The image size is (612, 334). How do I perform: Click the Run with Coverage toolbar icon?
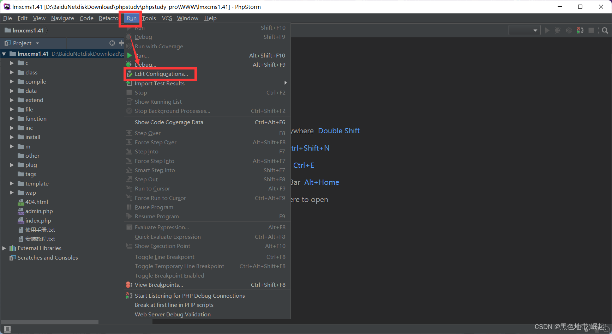(569, 31)
